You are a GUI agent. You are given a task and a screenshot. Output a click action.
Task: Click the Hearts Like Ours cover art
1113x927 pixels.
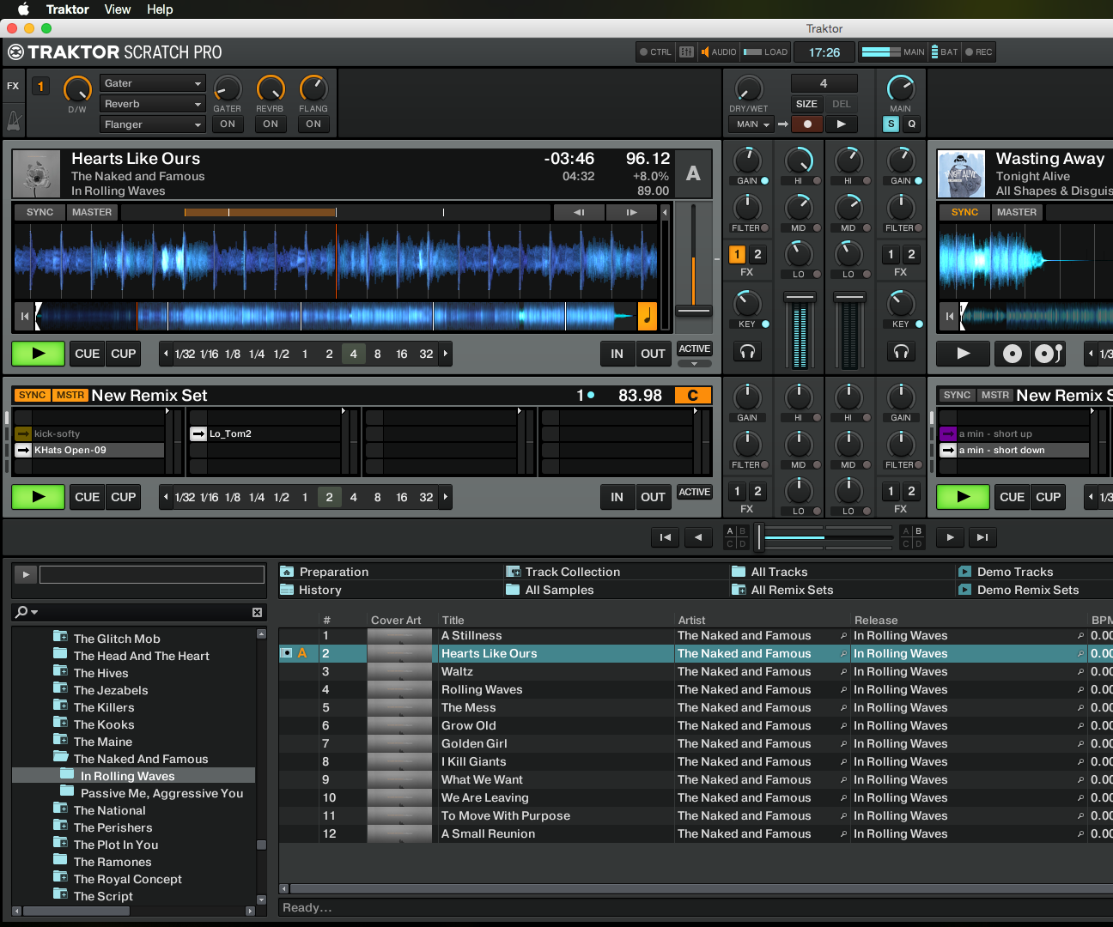(x=37, y=174)
